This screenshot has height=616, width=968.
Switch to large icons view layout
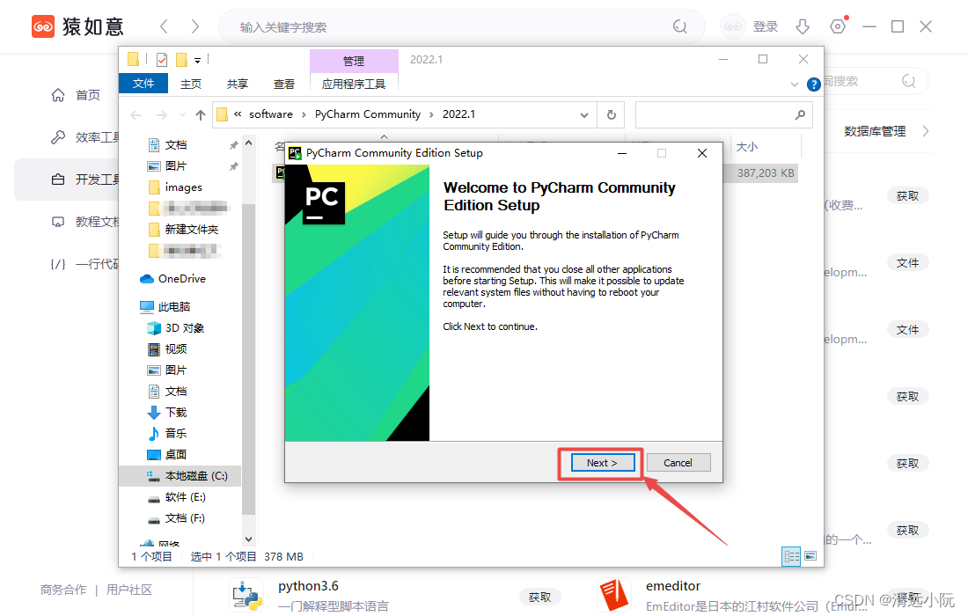coord(810,556)
